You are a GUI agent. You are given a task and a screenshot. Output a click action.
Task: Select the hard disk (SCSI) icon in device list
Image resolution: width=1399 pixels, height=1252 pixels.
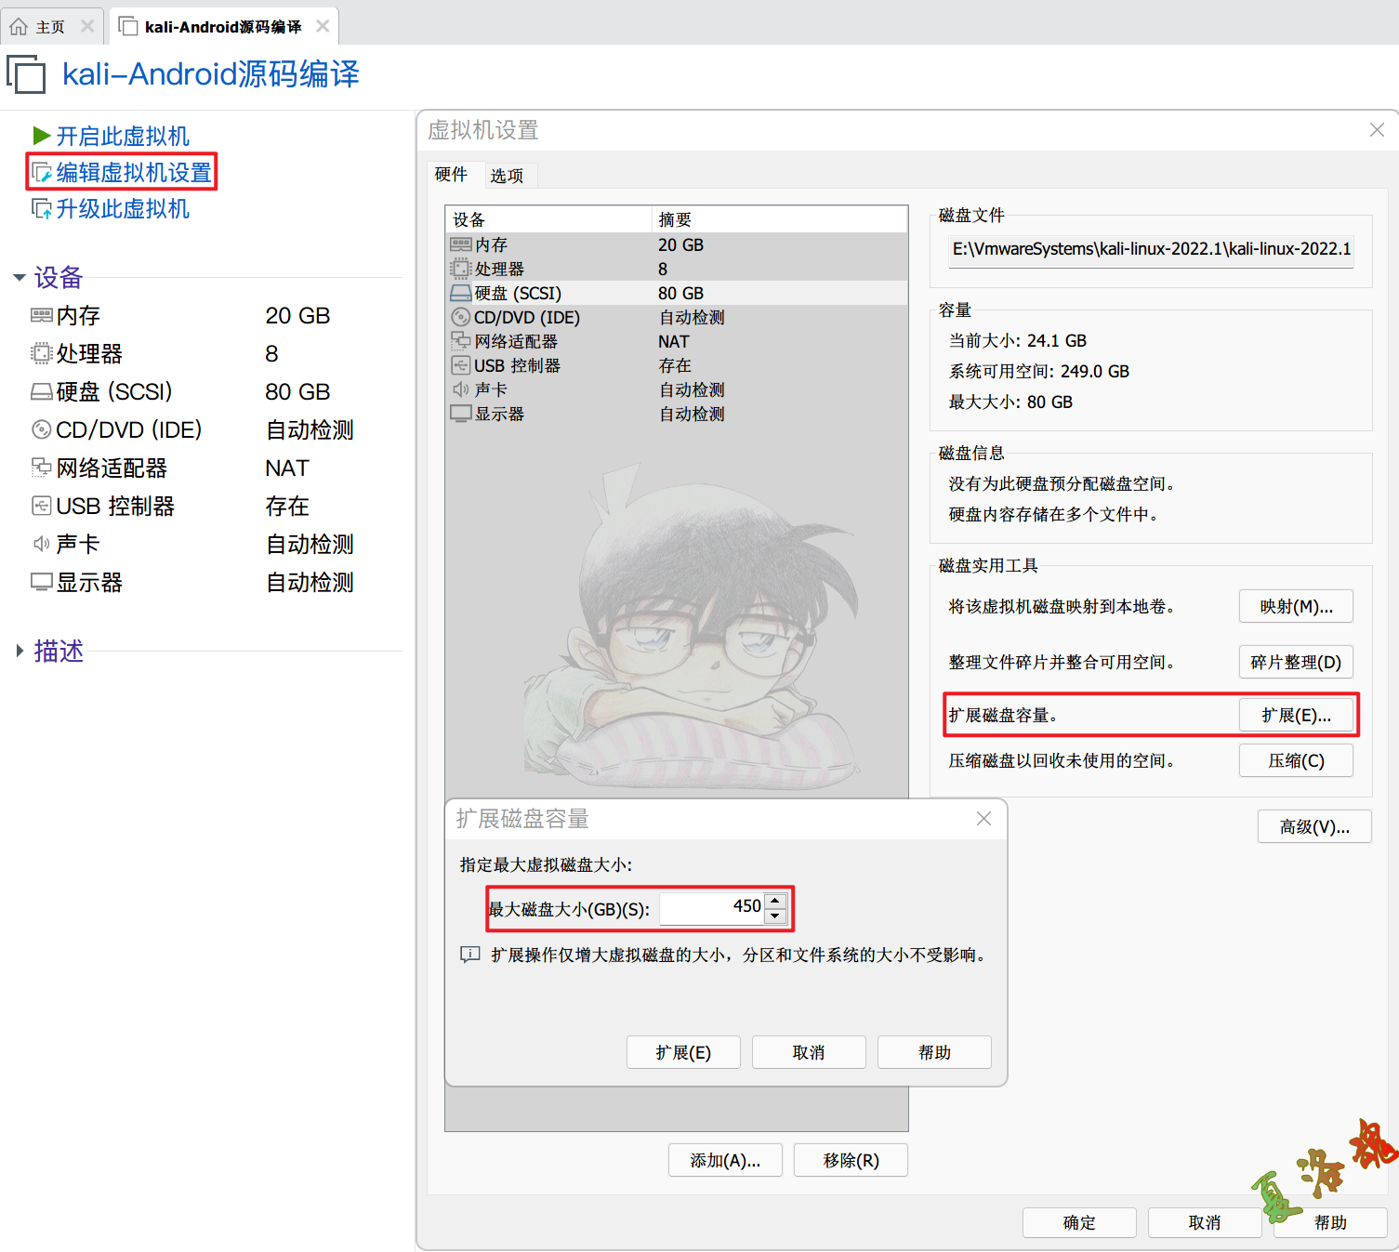pos(460,293)
